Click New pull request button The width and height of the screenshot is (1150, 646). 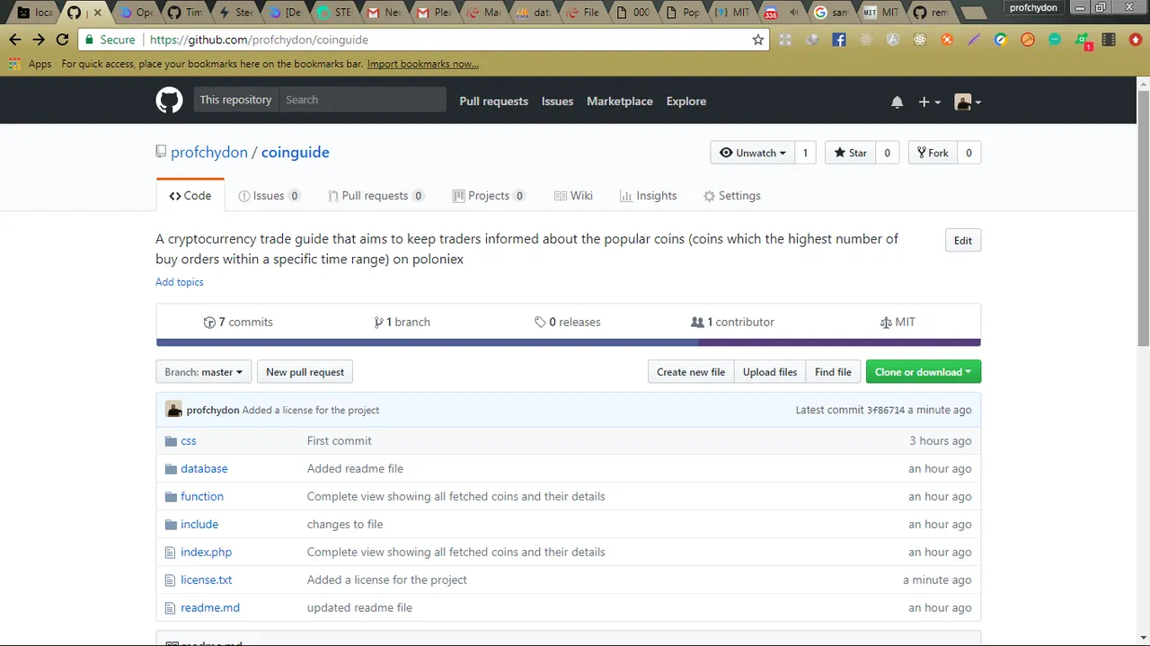[x=305, y=372]
